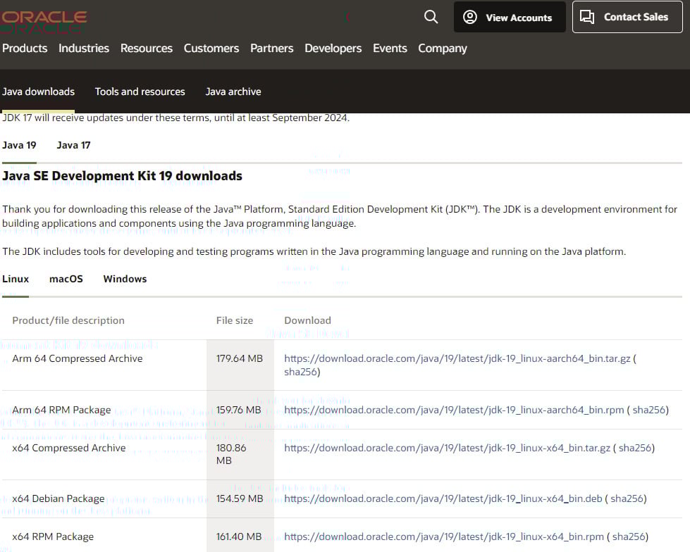
Task: Click the Oracle logo
Action: [x=44, y=18]
